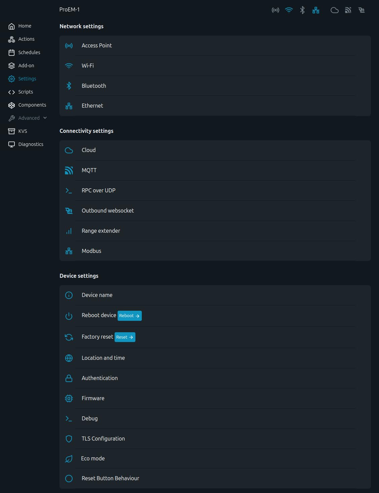
Task: Click the Reboot button next to Reboot device
Action: tap(130, 316)
